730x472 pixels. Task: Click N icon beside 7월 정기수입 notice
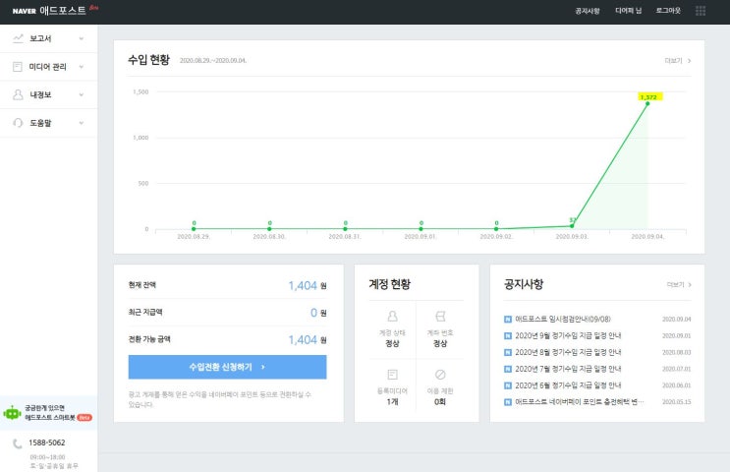tap(508, 369)
